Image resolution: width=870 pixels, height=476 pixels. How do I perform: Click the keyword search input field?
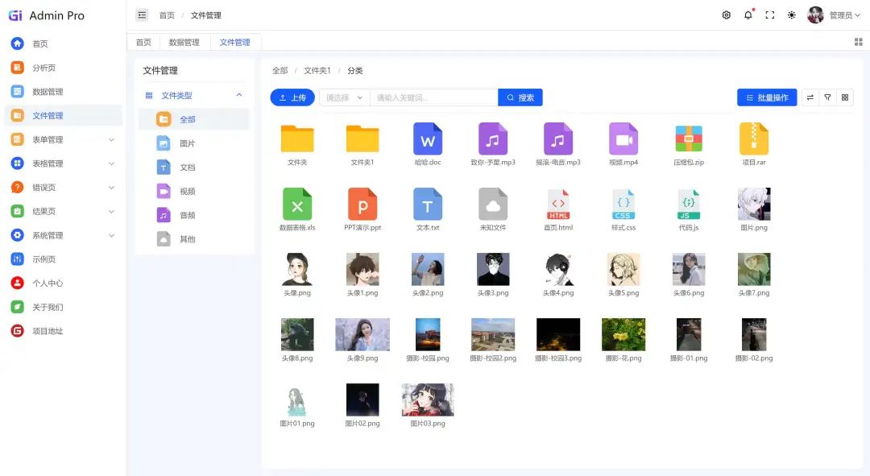433,97
